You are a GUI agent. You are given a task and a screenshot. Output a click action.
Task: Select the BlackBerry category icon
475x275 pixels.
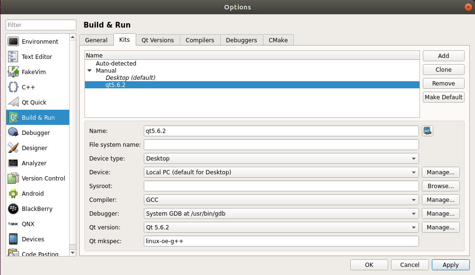[x=13, y=209]
